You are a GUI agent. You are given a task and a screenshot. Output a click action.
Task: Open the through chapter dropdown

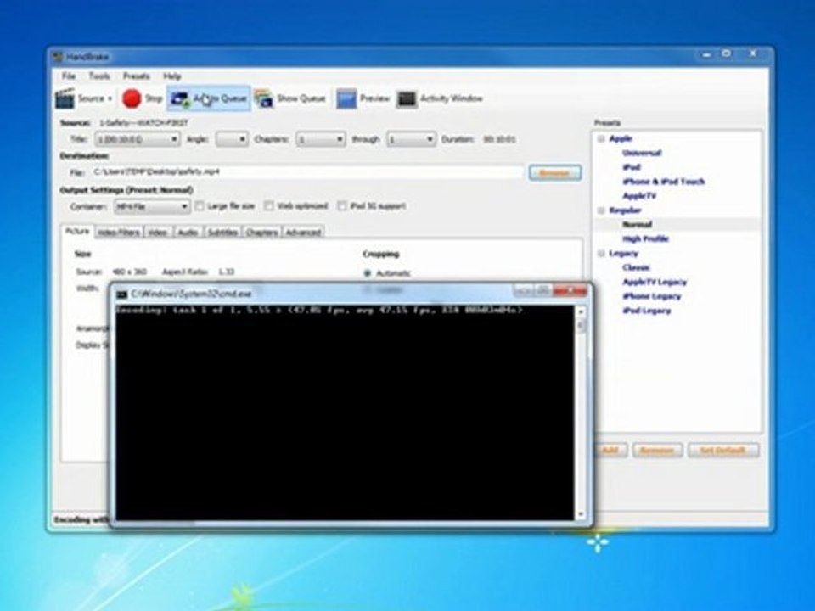pos(411,139)
